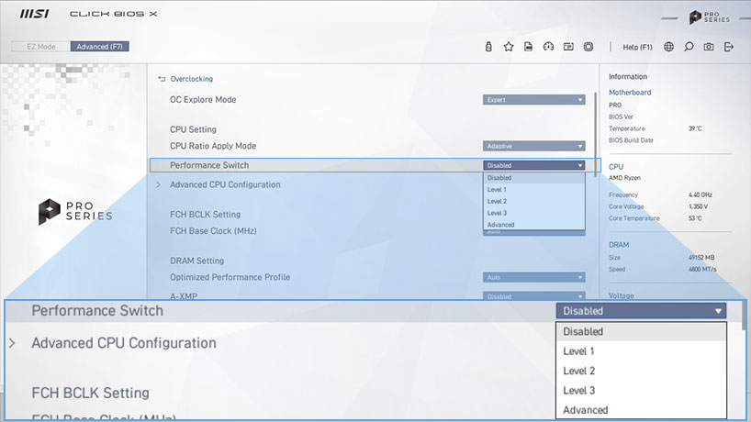Open the M-Flash USB drive icon
The width and height of the screenshot is (751, 422).
488,47
